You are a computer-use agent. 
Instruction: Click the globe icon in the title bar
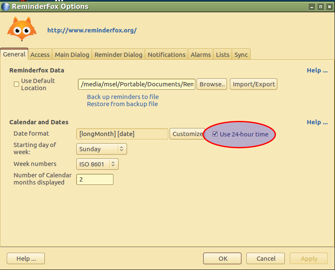pos(5,7)
